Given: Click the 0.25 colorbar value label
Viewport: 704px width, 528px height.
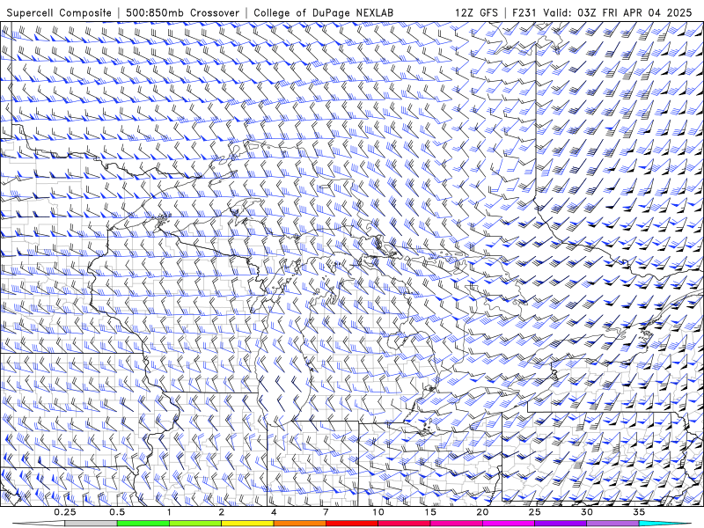Looking at the screenshot, I should (65, 512).
